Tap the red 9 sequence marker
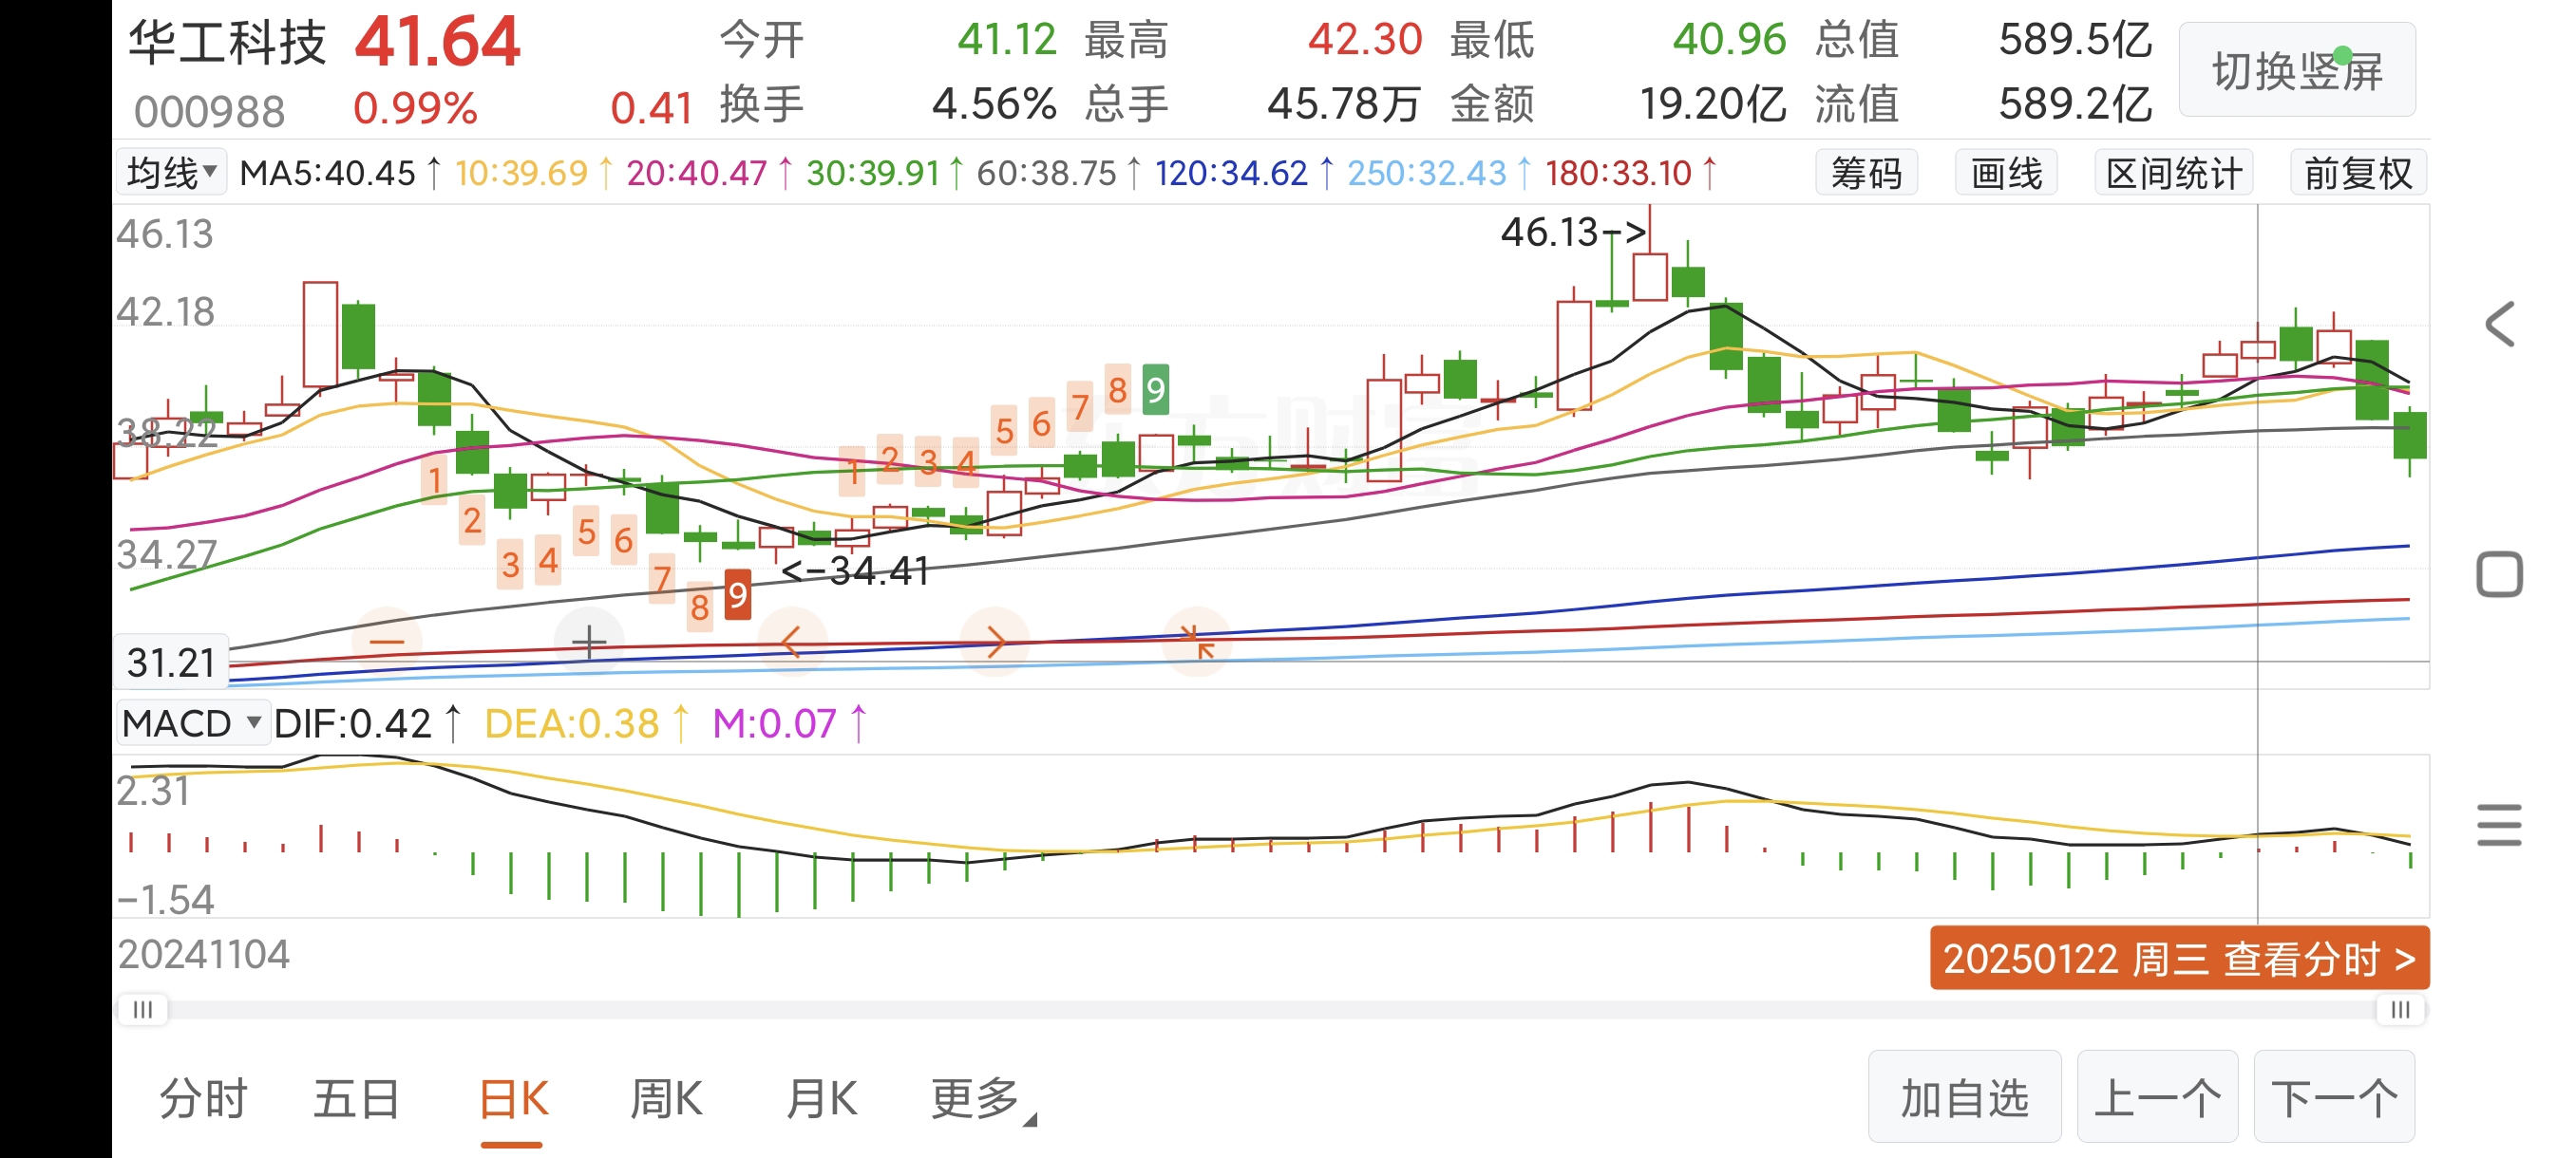2576x1158 pixels. (x=737, y=595)
